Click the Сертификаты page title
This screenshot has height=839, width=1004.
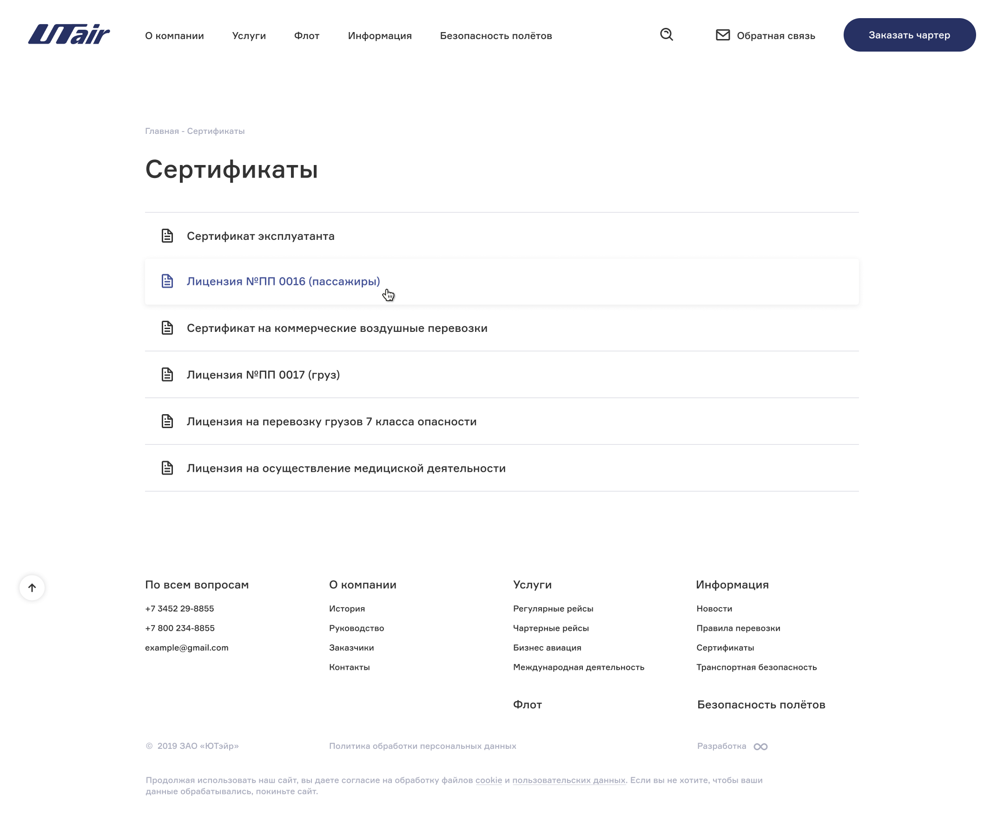click(231, 169)
